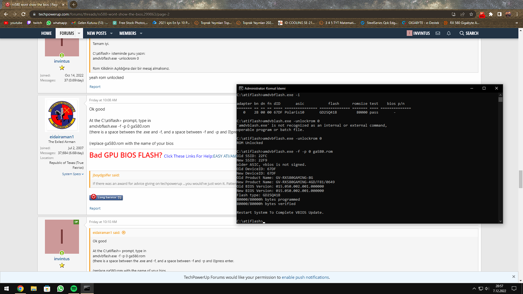Open the MEMBERS nav item
Image resolution: width=523 pixels, height=294 pixels.
(128, 33)
